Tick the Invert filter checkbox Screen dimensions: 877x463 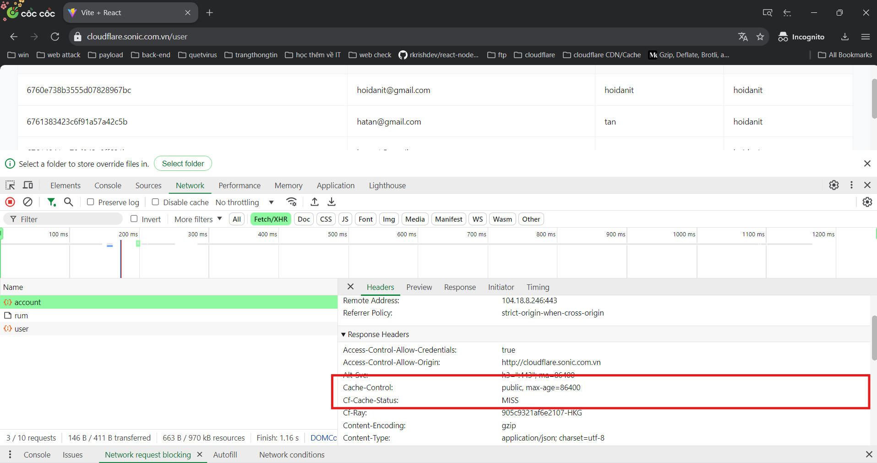point(134,219)
